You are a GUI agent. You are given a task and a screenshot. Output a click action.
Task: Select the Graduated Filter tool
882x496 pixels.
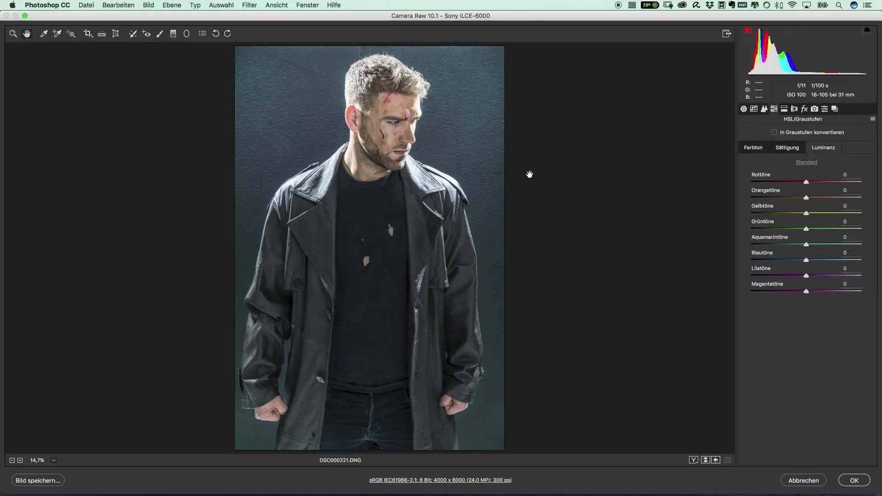tap(173, 34)
